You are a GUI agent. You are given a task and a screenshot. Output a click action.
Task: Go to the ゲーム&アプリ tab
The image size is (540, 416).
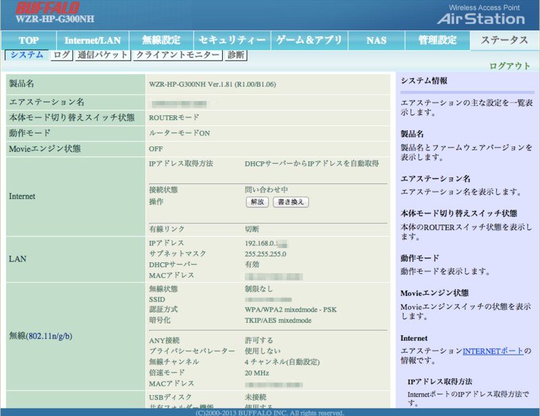click(309, 40)
